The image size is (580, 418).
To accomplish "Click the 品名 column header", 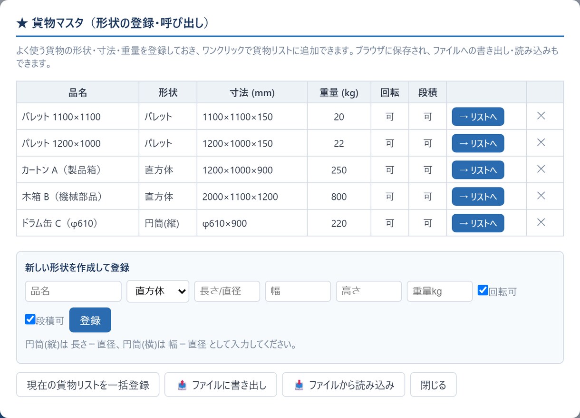I will click(x=78, y=92).
